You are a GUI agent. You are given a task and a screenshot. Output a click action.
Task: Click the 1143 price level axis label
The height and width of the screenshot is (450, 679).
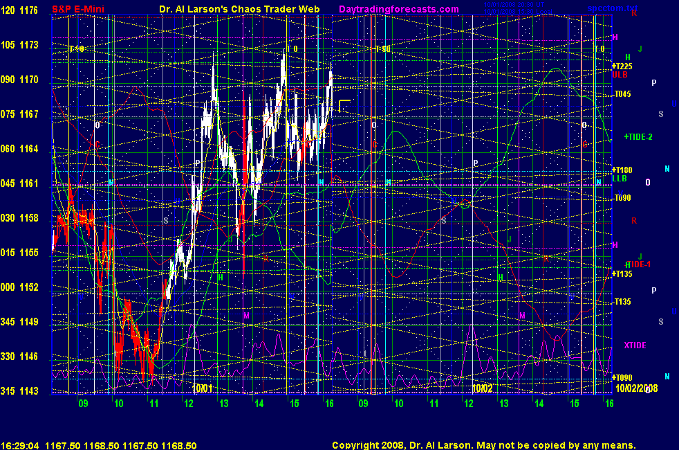click(28, 391)
